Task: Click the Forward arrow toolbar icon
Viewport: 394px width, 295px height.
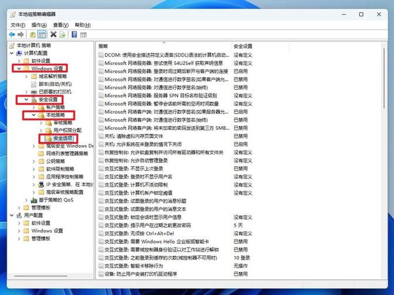Action: point(21,34)
